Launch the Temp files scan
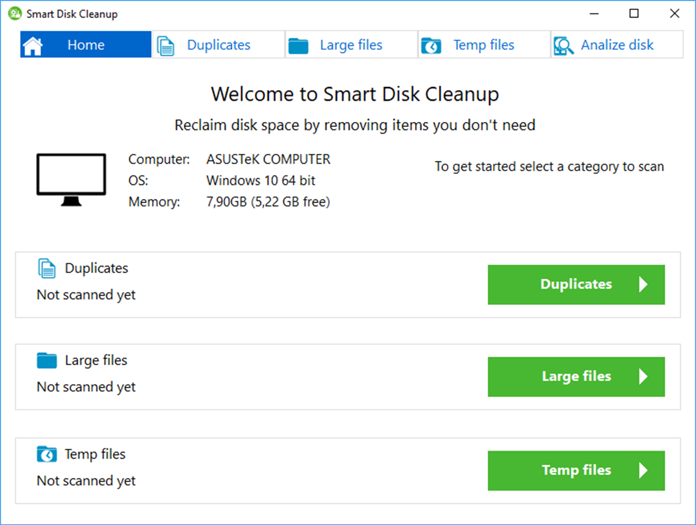The width and height of the screenshot is (696, 525). tap(576, 470)
